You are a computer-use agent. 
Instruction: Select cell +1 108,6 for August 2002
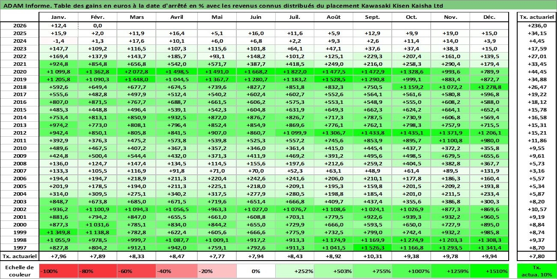click(333, 209)
